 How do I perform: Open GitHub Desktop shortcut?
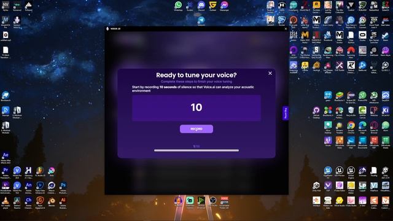[x=316, y=112]
